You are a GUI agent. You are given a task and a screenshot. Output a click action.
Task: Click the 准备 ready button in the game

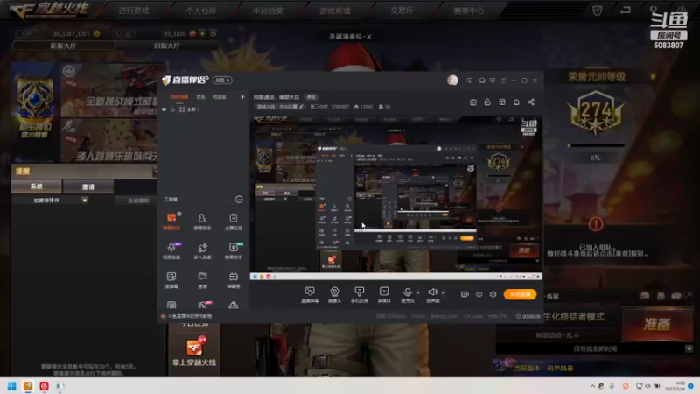coord(657,324)
